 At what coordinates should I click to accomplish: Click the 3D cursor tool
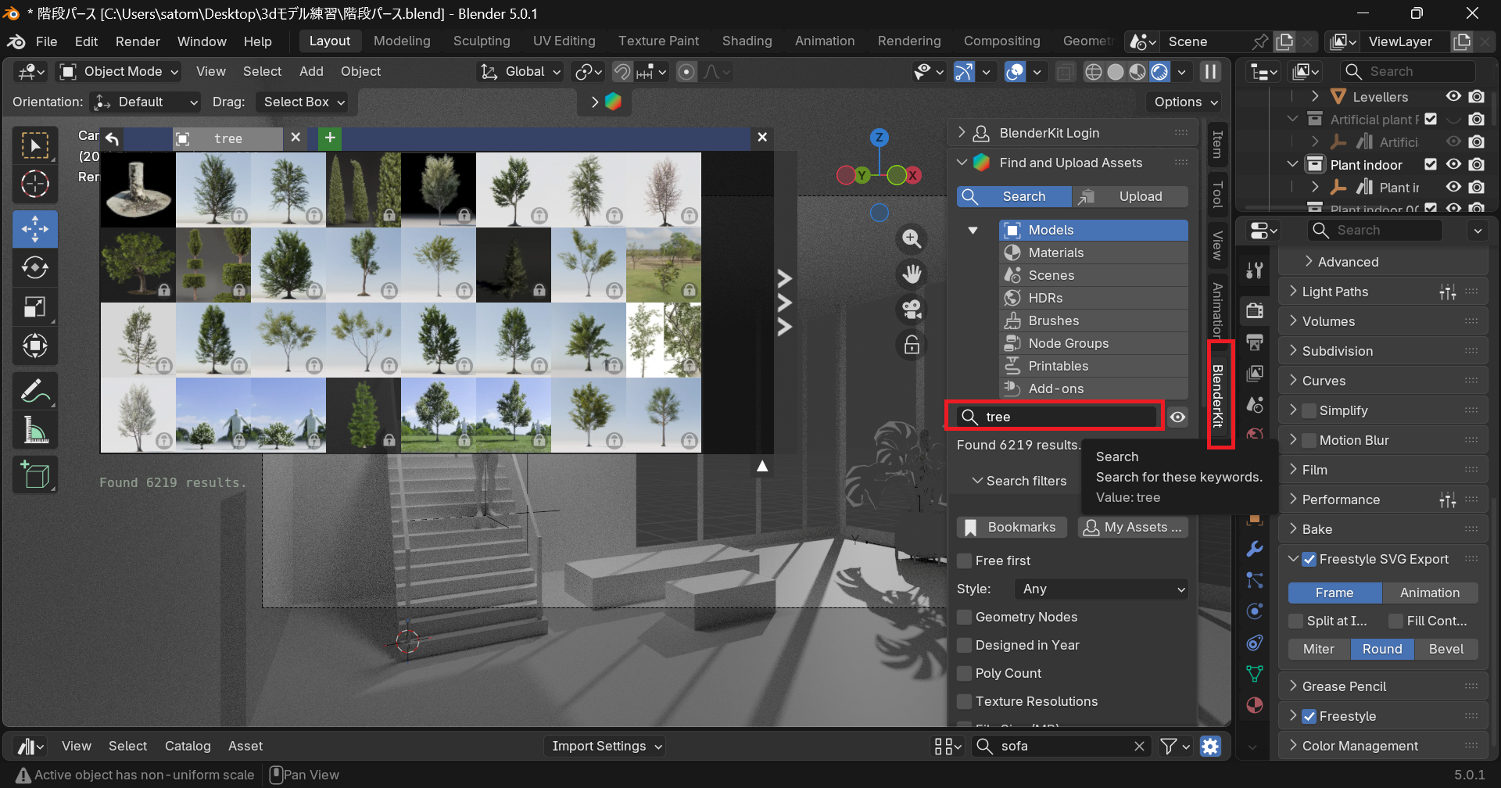coord(35,184)
